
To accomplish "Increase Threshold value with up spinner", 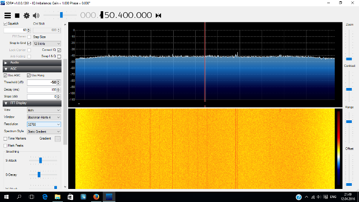I will tap(59, 81).
